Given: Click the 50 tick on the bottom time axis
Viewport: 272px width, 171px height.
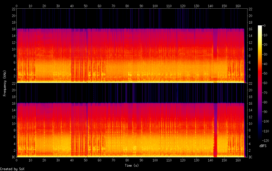Looking at the screenshot, I should pyautogui.click(x=86, y=160).
